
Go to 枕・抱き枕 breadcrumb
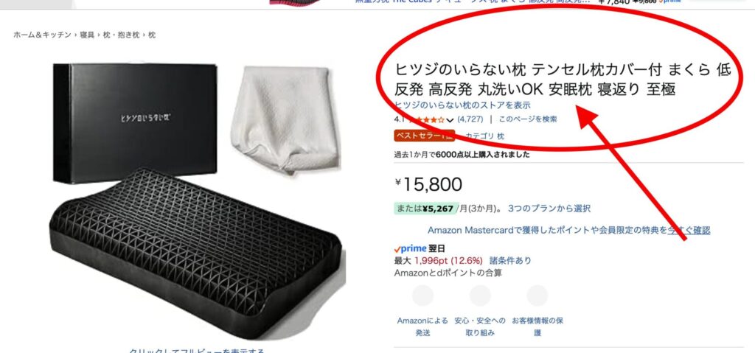click(x=122, y=35)
